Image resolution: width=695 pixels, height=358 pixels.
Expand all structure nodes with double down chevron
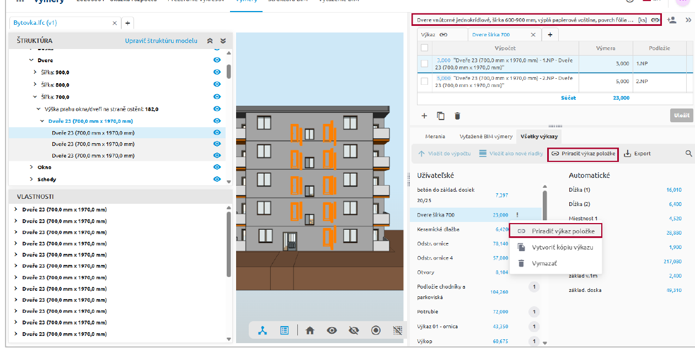(223, 41)
